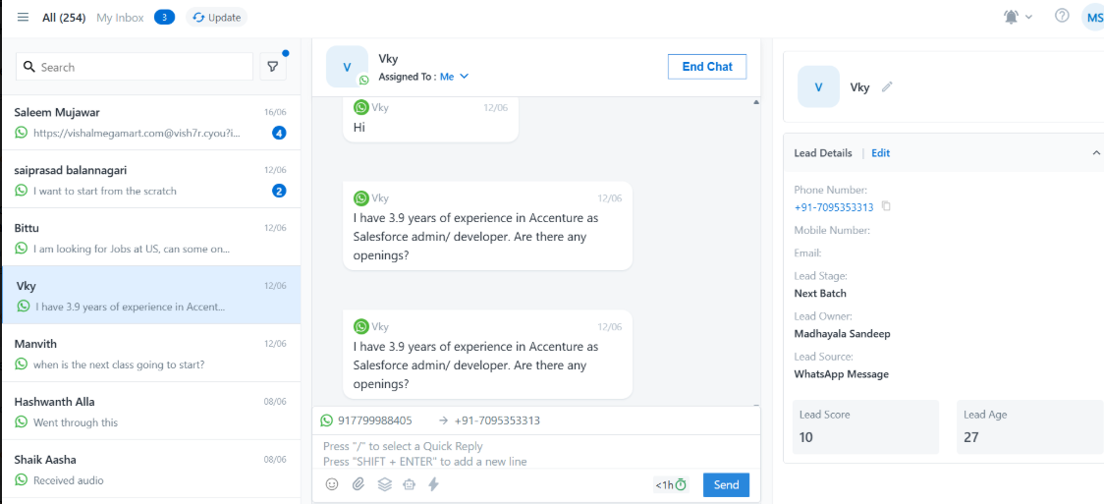
Task: Edit the Vky contact name pencil
Action: click(x=887, y=86)
